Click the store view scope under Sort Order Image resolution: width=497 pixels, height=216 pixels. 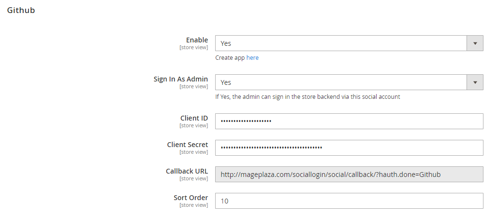(193, 205)
